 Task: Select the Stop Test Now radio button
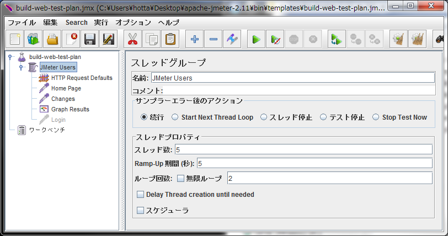click(x=376, y=117)
